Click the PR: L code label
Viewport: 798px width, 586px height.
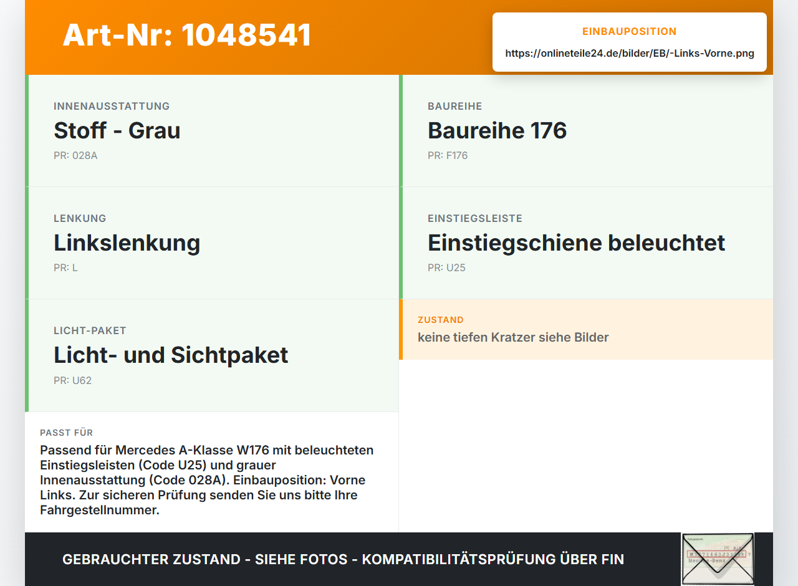coord(65,267)
